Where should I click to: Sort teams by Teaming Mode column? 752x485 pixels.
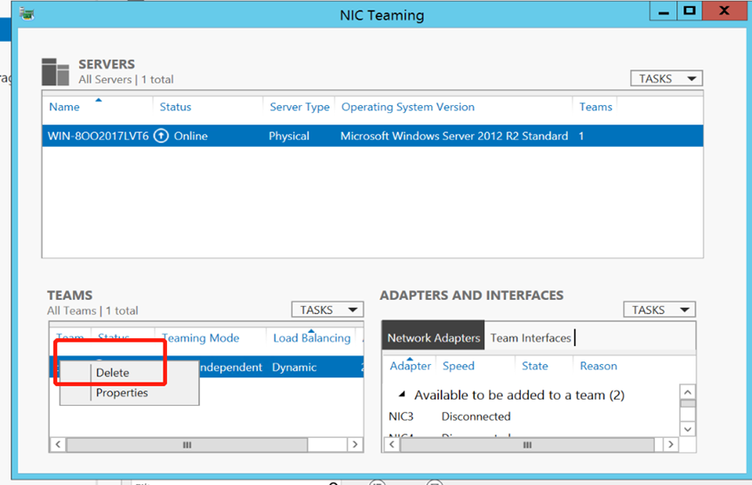click(201, 338)
